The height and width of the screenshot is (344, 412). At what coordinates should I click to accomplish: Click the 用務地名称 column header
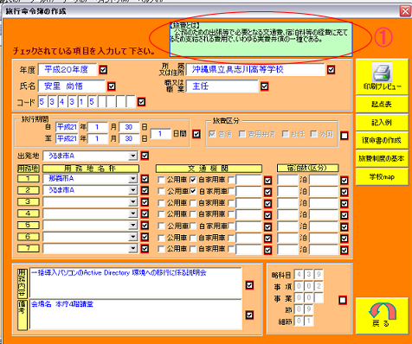[91, 169]
